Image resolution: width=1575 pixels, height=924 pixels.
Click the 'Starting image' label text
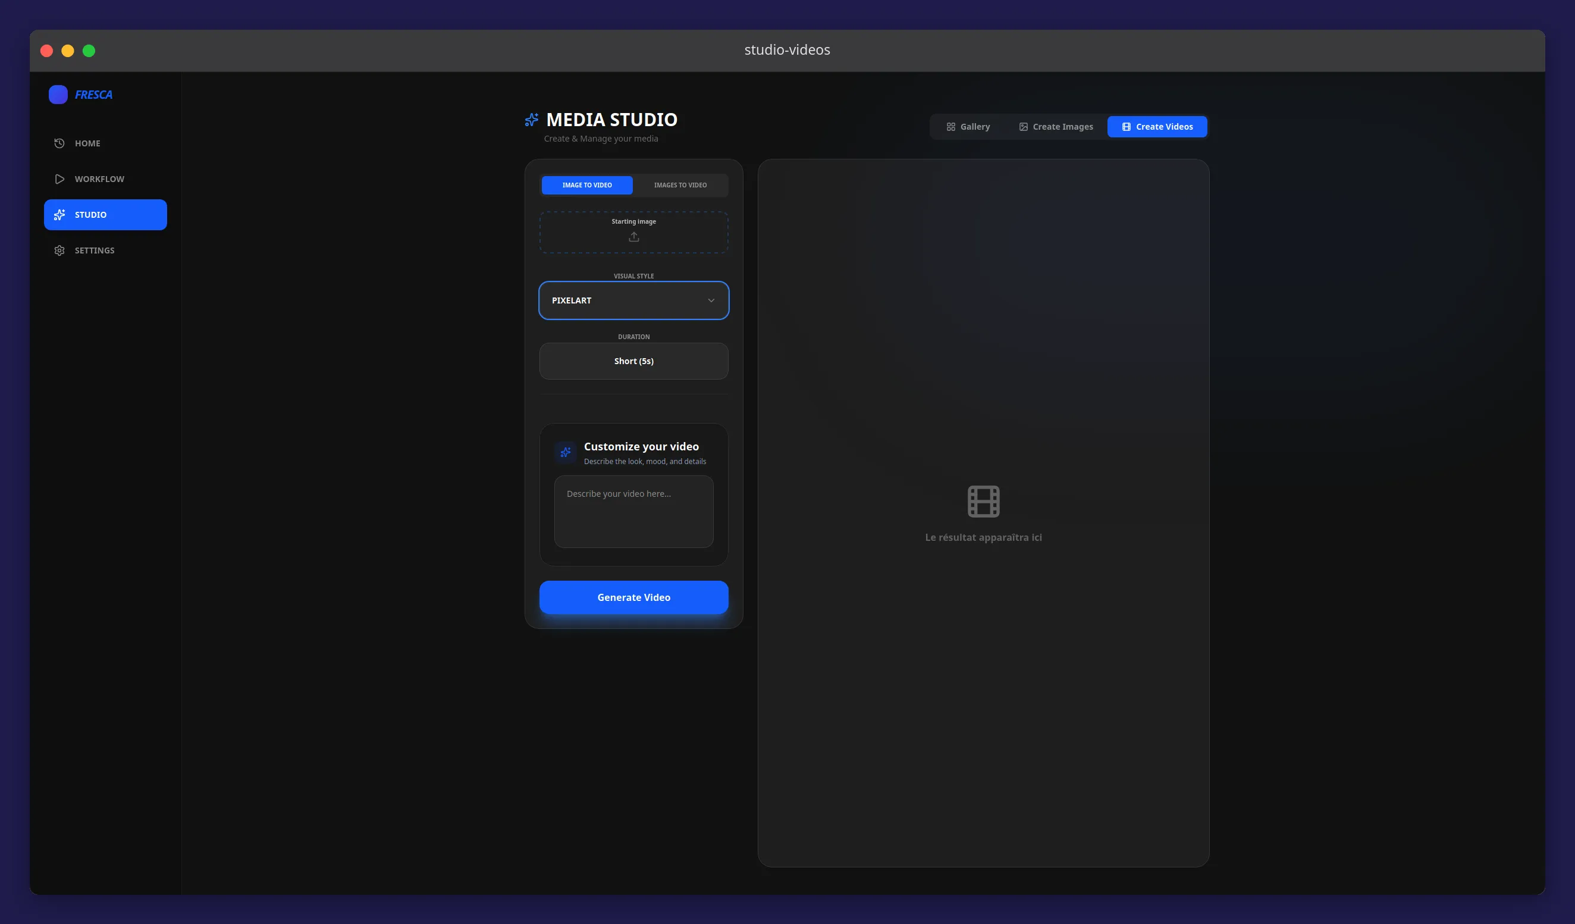click(634, 221)
